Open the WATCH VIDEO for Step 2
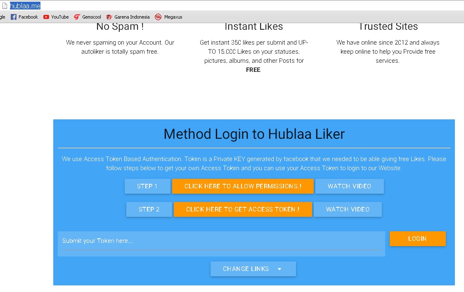Viewport: 464px width, 292px height. click(x=348, y=209)
